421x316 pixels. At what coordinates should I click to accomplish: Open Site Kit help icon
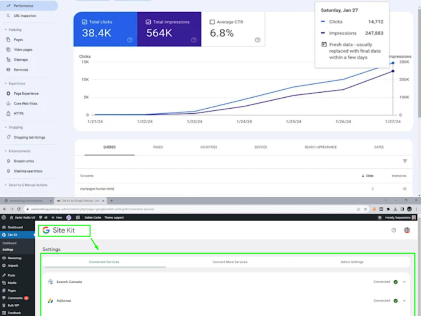394,230
